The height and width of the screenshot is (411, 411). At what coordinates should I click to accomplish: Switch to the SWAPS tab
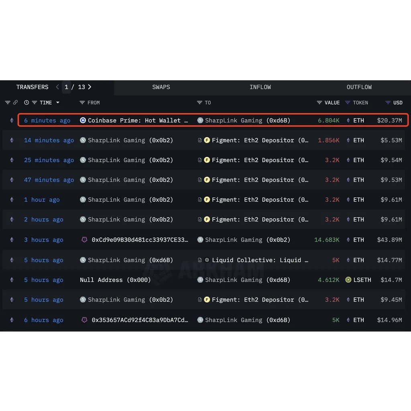(x=161, y=87)
